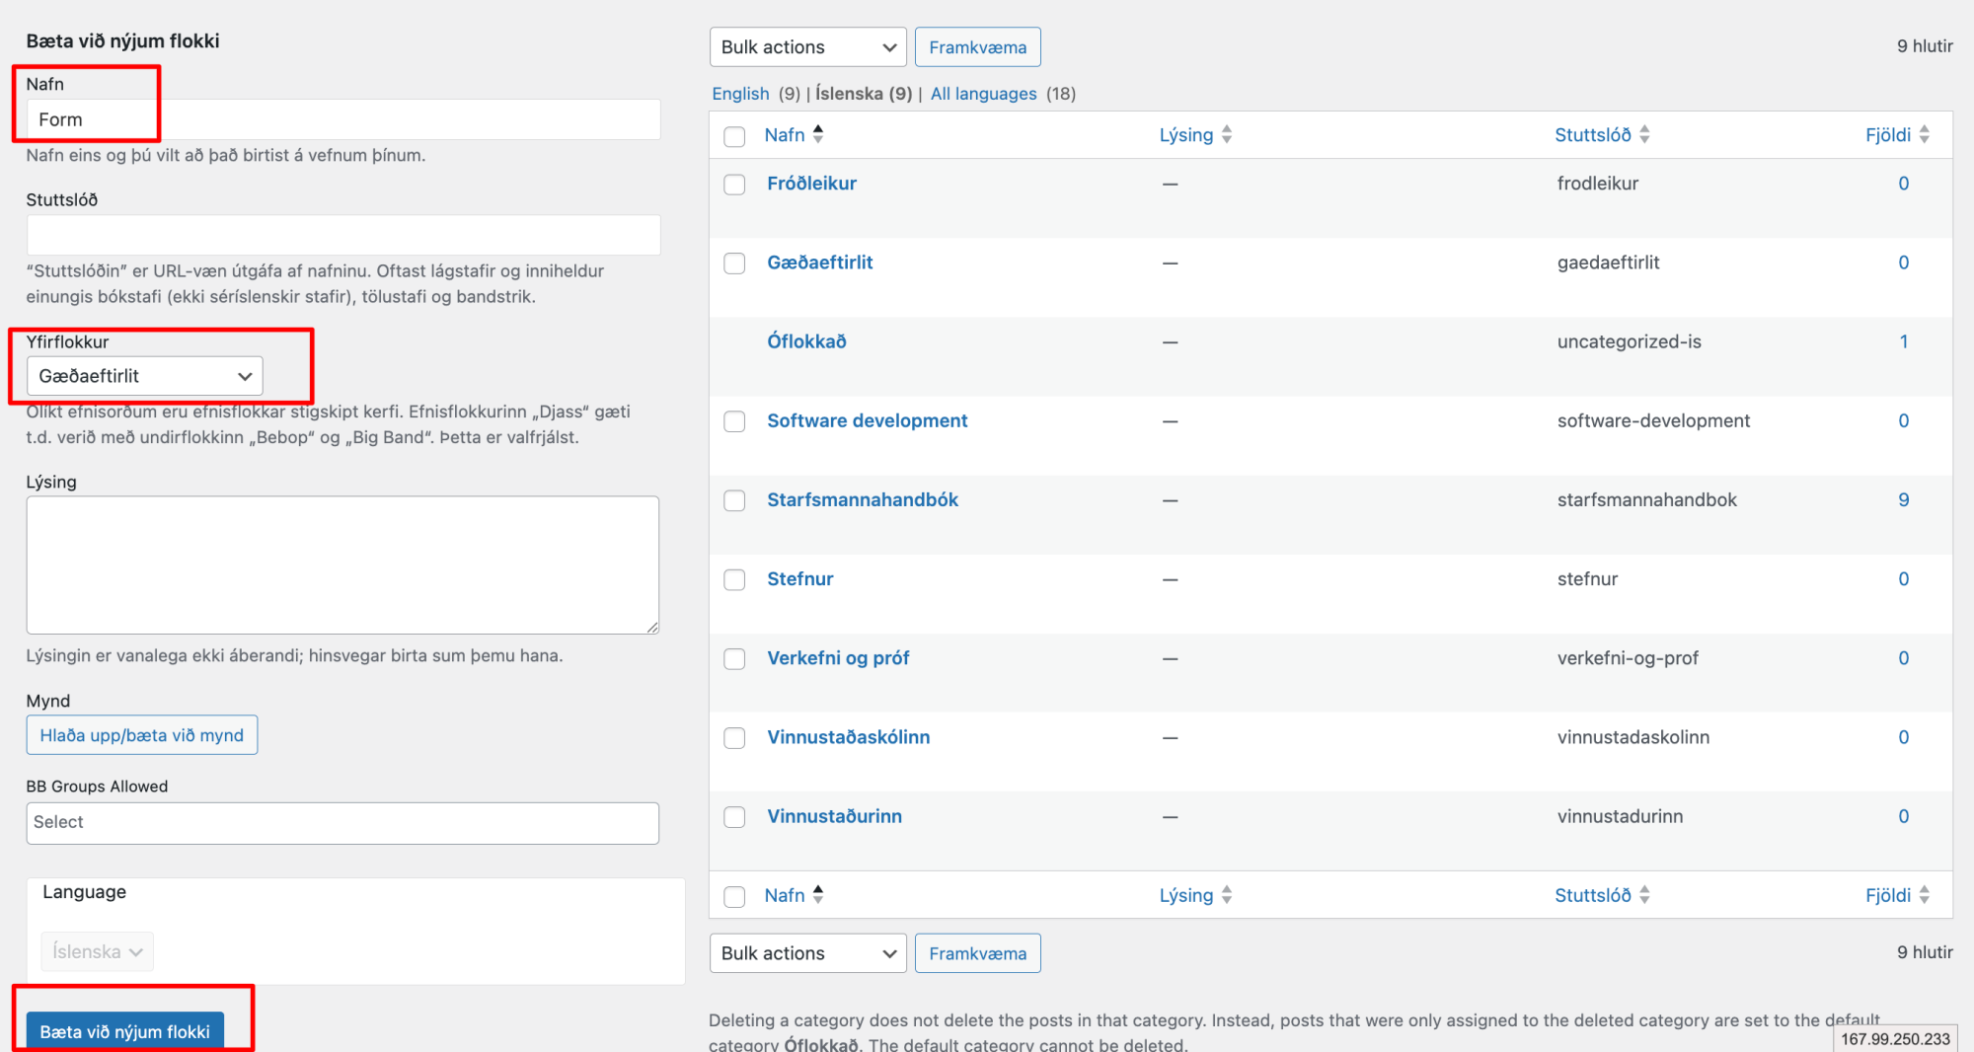Open the top Bulk actions dropdown
This screenshot has height=1052, width=1974.
[807, 47]
